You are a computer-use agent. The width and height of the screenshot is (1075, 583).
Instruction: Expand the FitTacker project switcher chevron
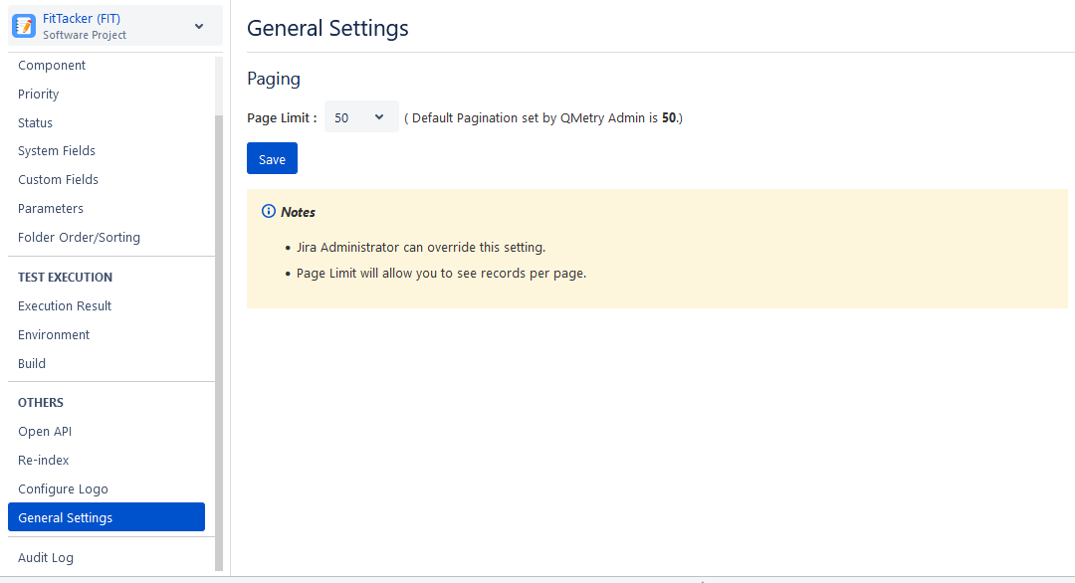(x=199, y=26)
